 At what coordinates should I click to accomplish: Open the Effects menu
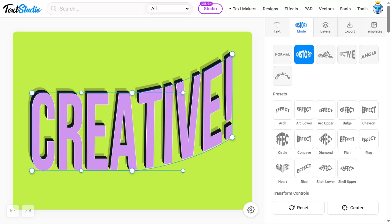[x=291, y=9]
